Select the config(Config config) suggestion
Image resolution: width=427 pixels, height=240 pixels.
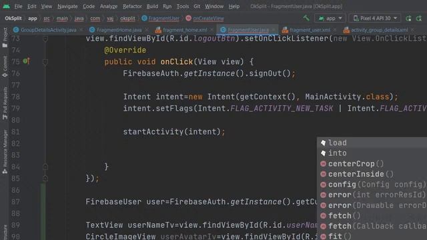pyautogui.click(x=372, y=185)
